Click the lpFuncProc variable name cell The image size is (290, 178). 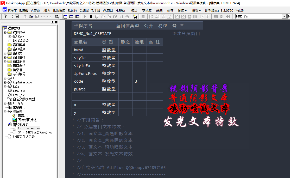pos(86,73)
